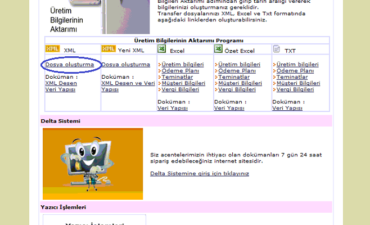
Task: Open XML Desen ve Veri Yapısı link
Action: pyautogui.click(x=128, y=83)
